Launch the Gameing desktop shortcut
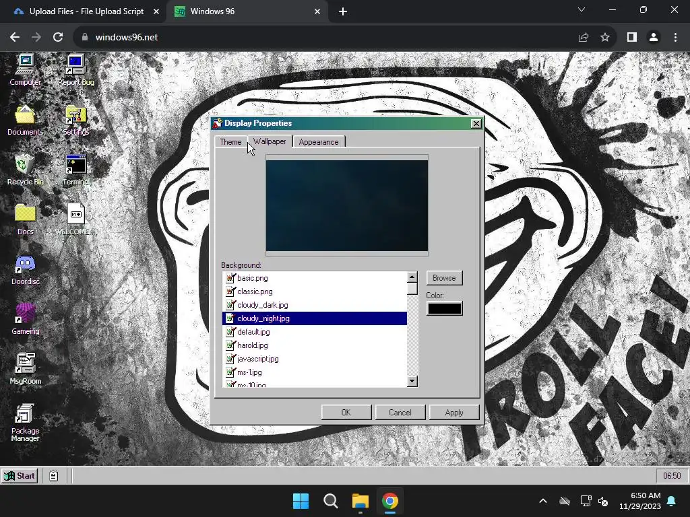The image size is (690, 517). coord(25,319)
